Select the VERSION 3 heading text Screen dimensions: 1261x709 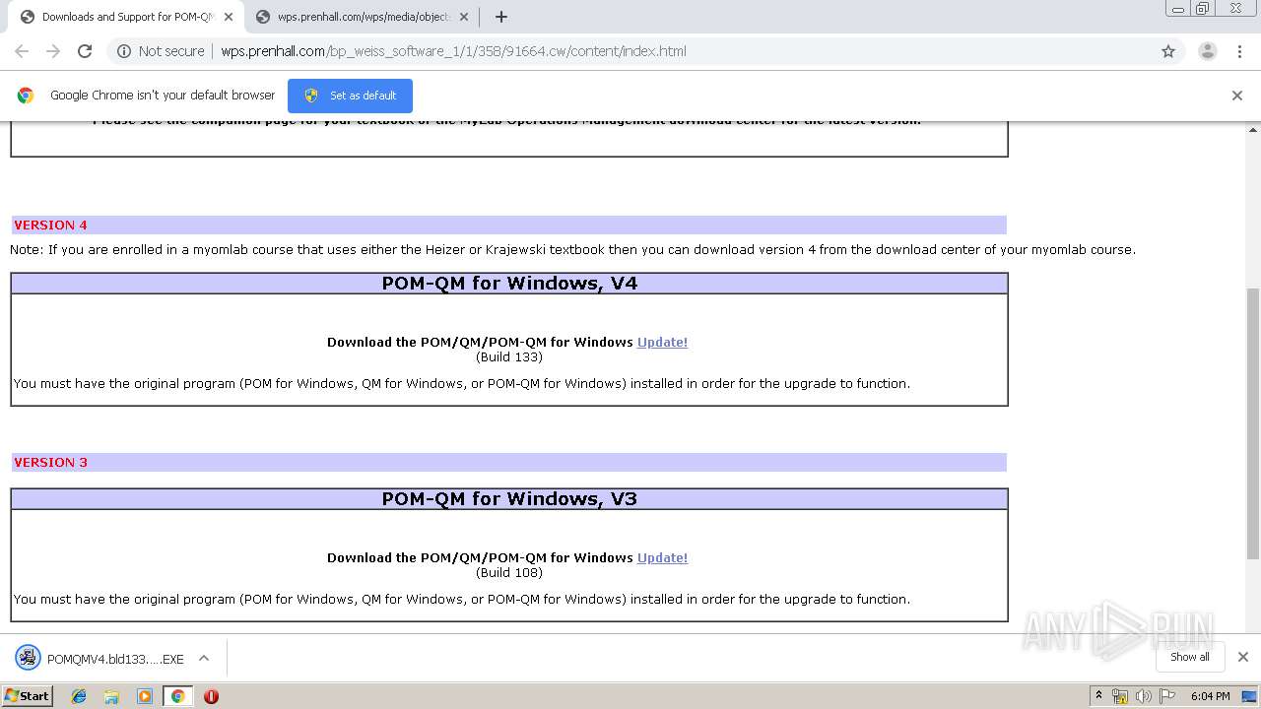[x=50, y=462]
